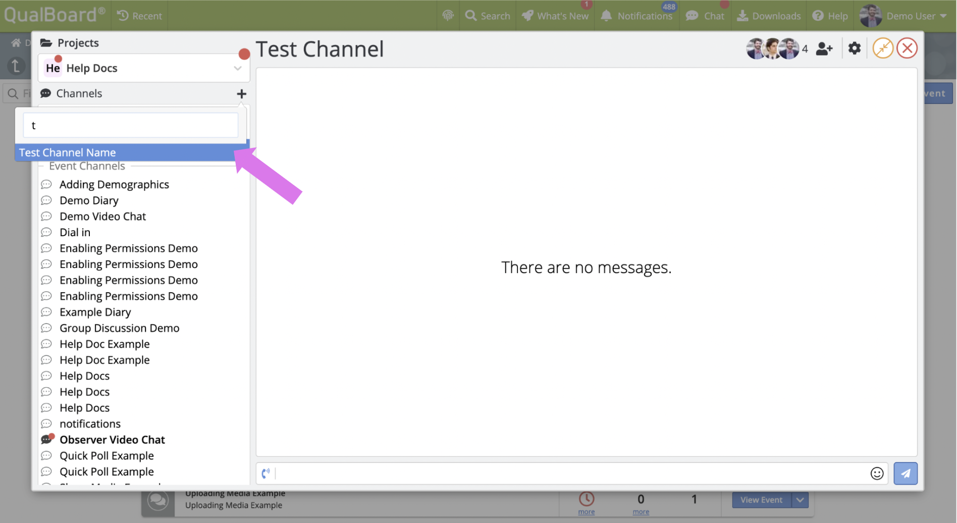
Task: Close the chat window with red X
Action: pyautogui.click(x=907, y=48)
